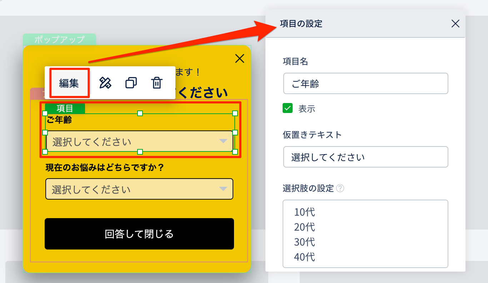Close the 項目の設定 panel
The height and width of the screenshot is (283, 488).
tap(455, 24)
